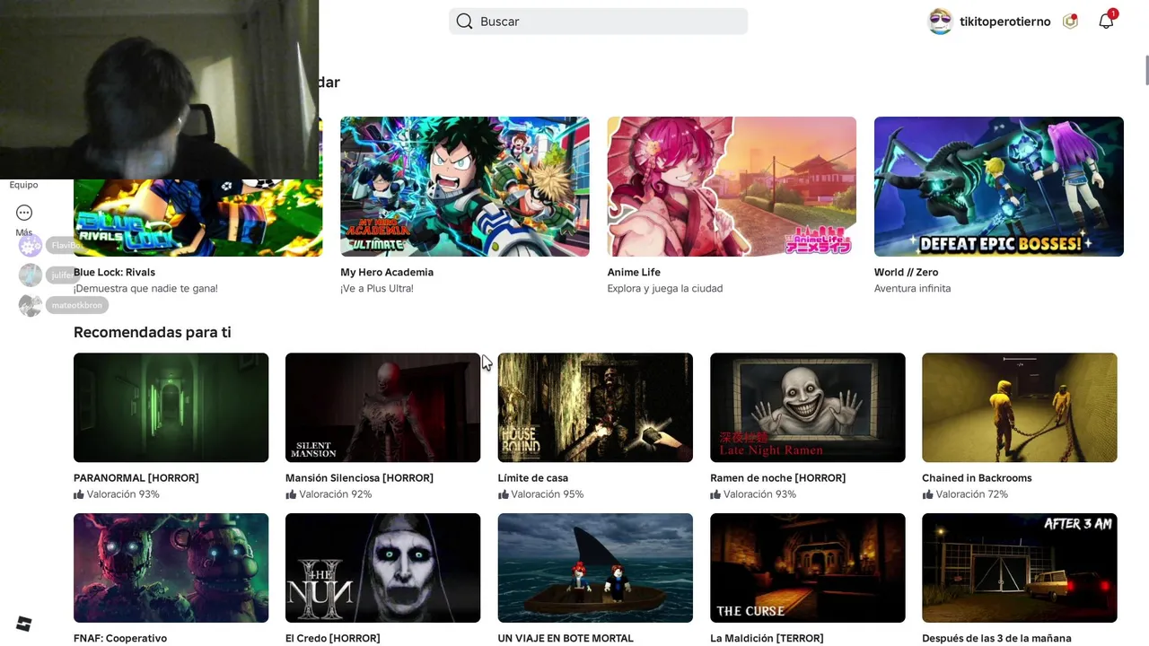The width and height of the screenshot is (1149, 646).
Task: Click the Roblox logo icon at sidebar bottom
Action: click(24, 624)
